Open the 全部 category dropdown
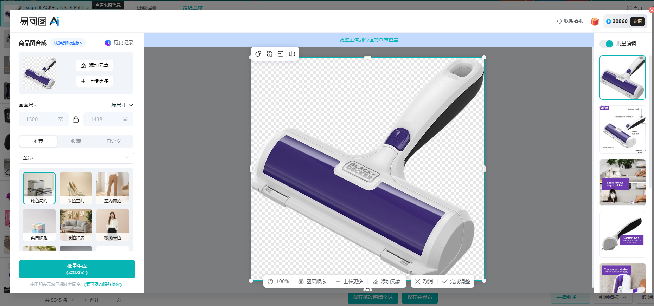The width and height of the screenshot is (654, 306). click(x=76, y=158)
